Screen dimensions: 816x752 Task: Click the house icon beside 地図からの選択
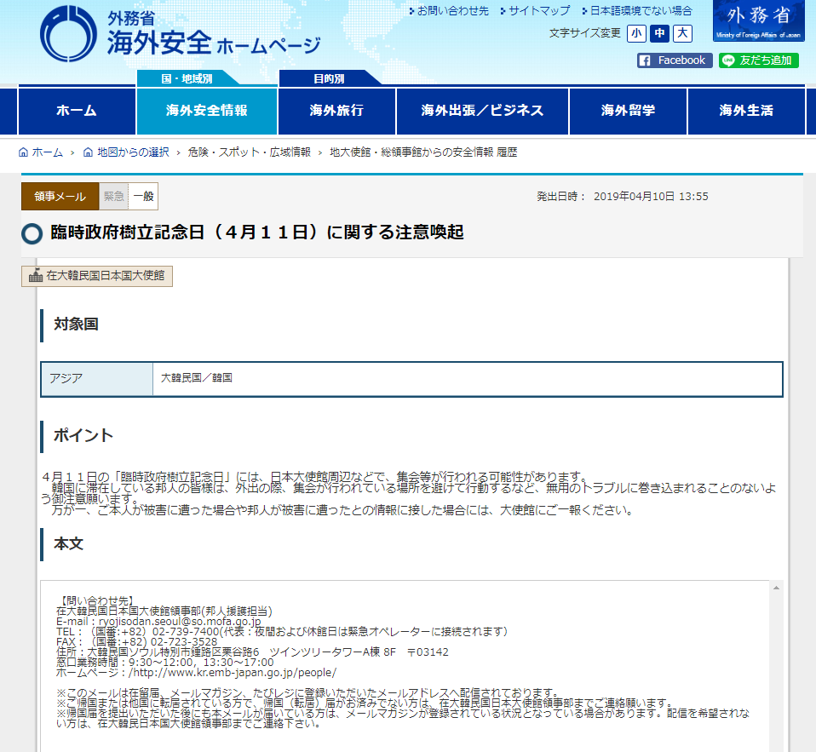tap(88, 150)
